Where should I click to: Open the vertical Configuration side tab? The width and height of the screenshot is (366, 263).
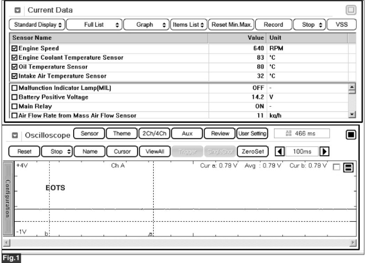8,198
